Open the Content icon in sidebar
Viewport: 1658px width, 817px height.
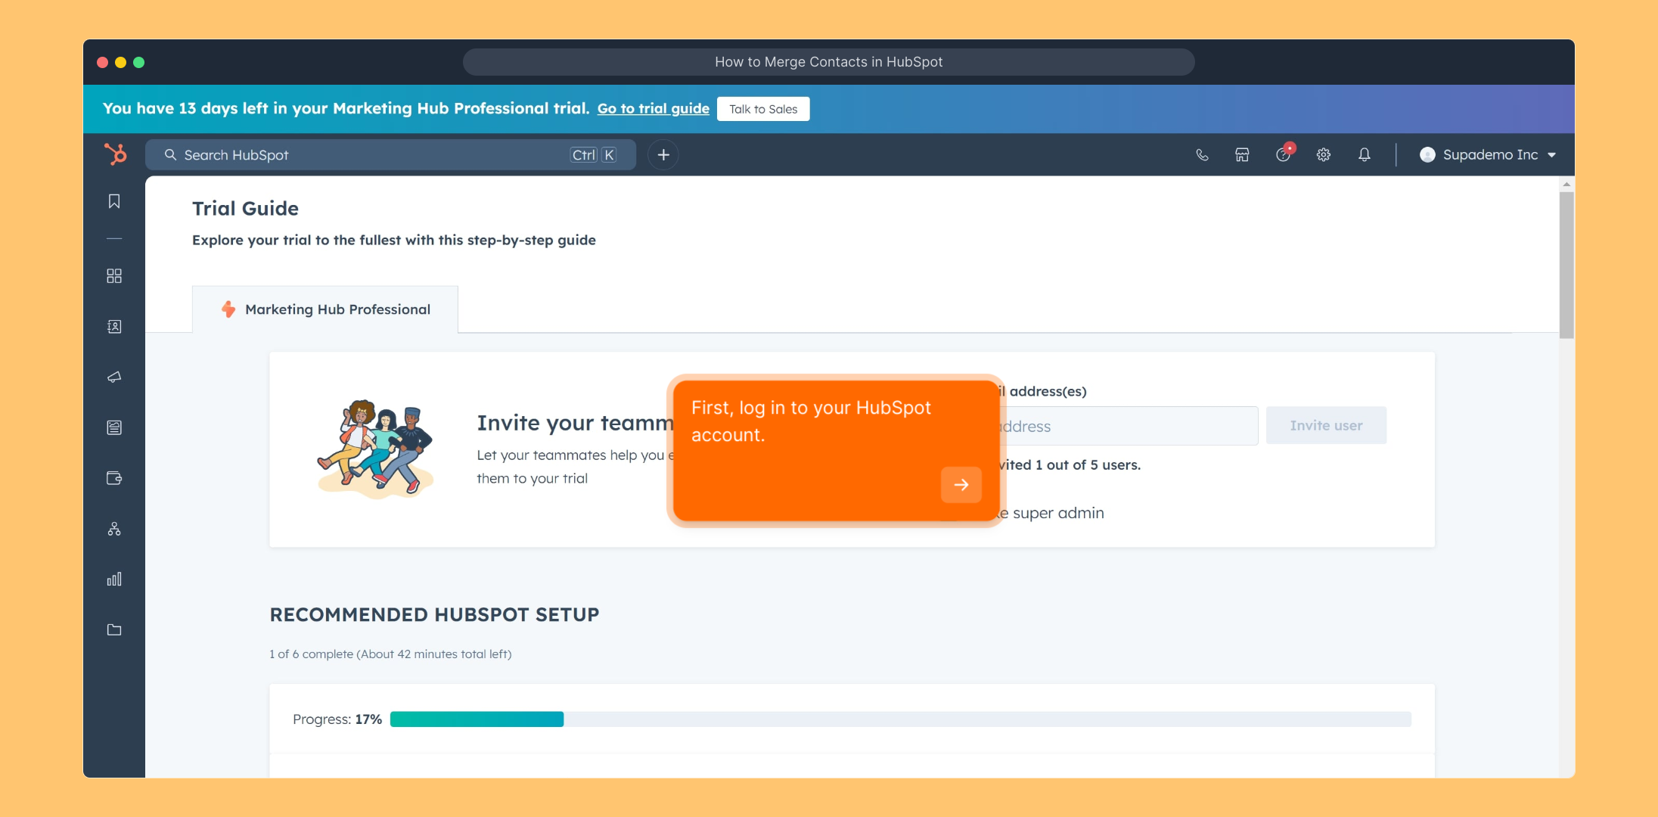pos(114,427)
